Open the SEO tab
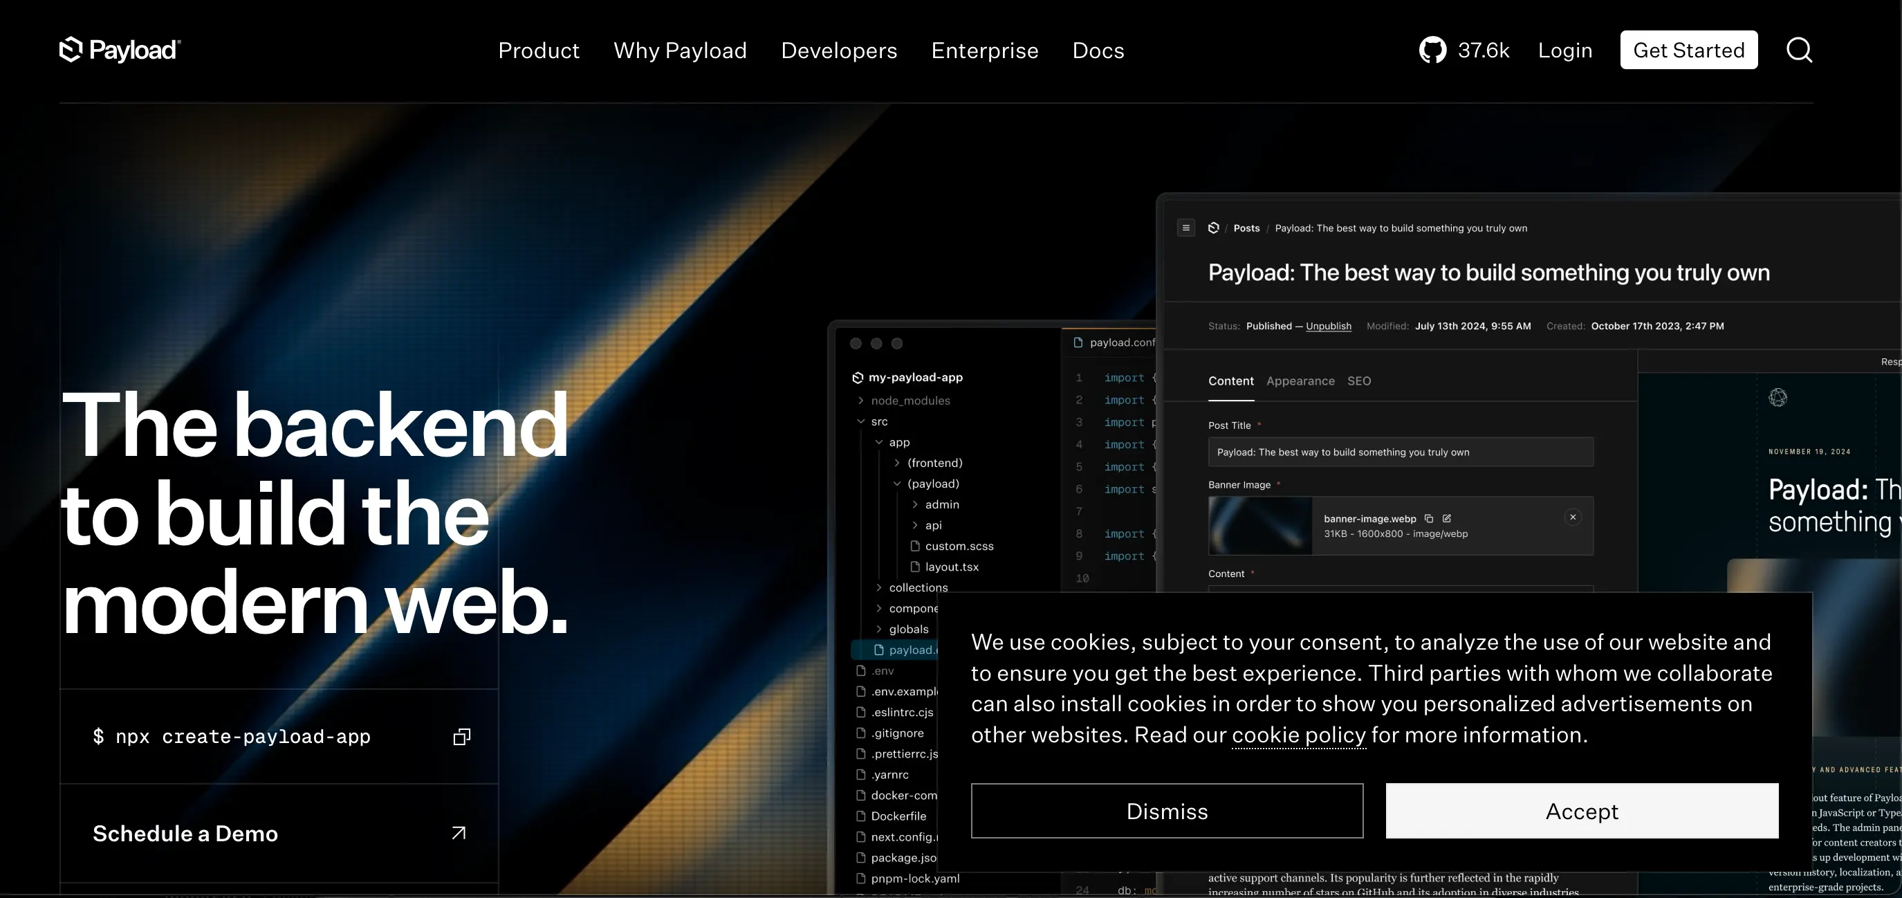 click(x=1358, y=381)
